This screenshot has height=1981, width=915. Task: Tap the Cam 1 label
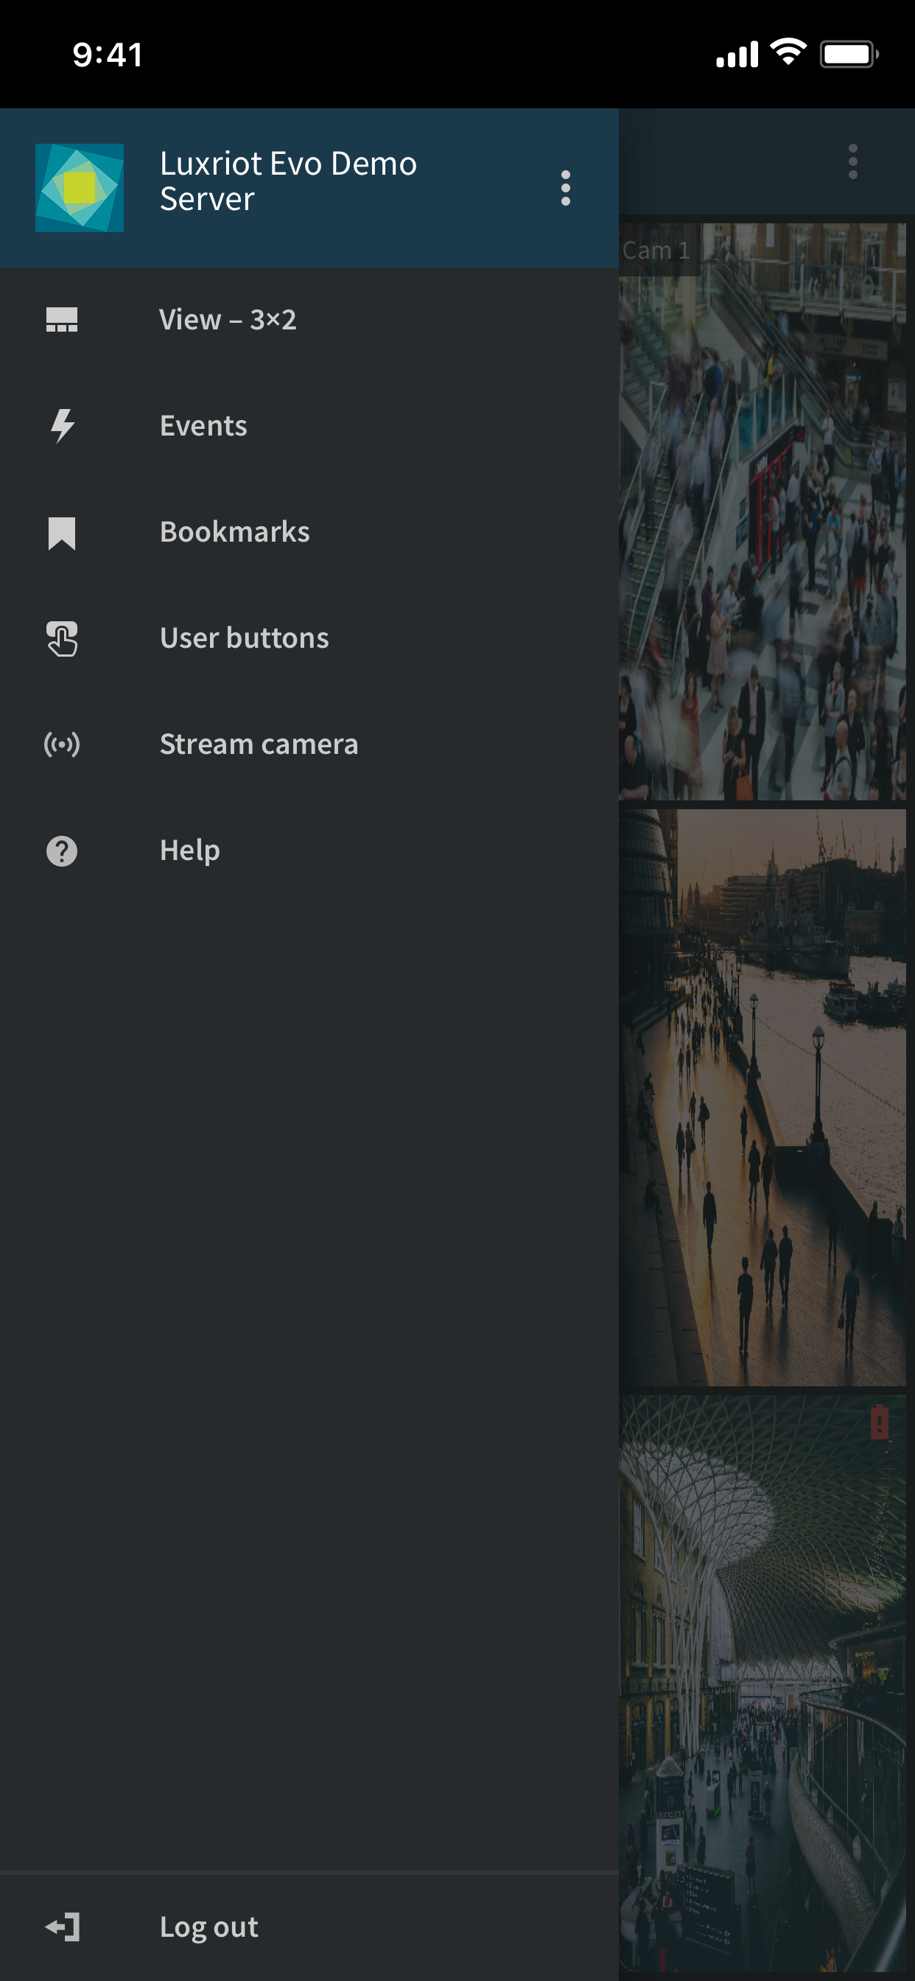coord(656,251)
